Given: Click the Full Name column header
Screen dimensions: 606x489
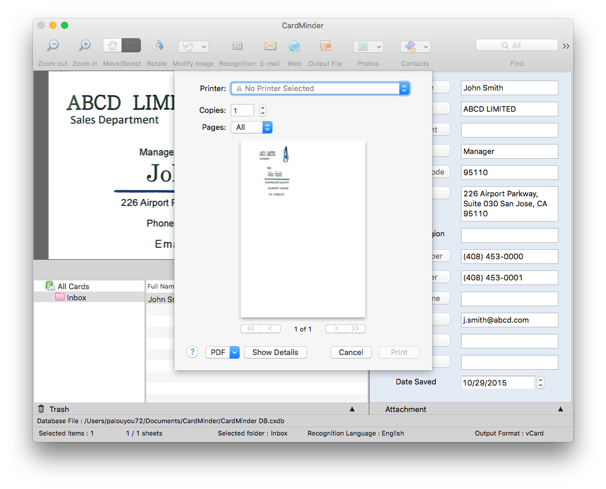Looking at the screenshot, I should (x=160, y=286).
